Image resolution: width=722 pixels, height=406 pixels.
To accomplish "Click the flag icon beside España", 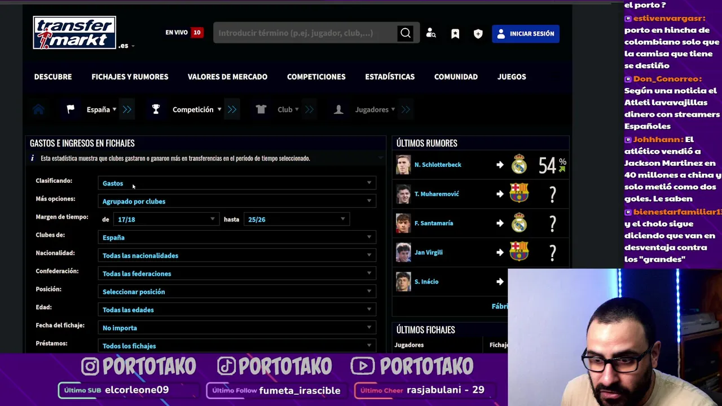I will 71,109.
